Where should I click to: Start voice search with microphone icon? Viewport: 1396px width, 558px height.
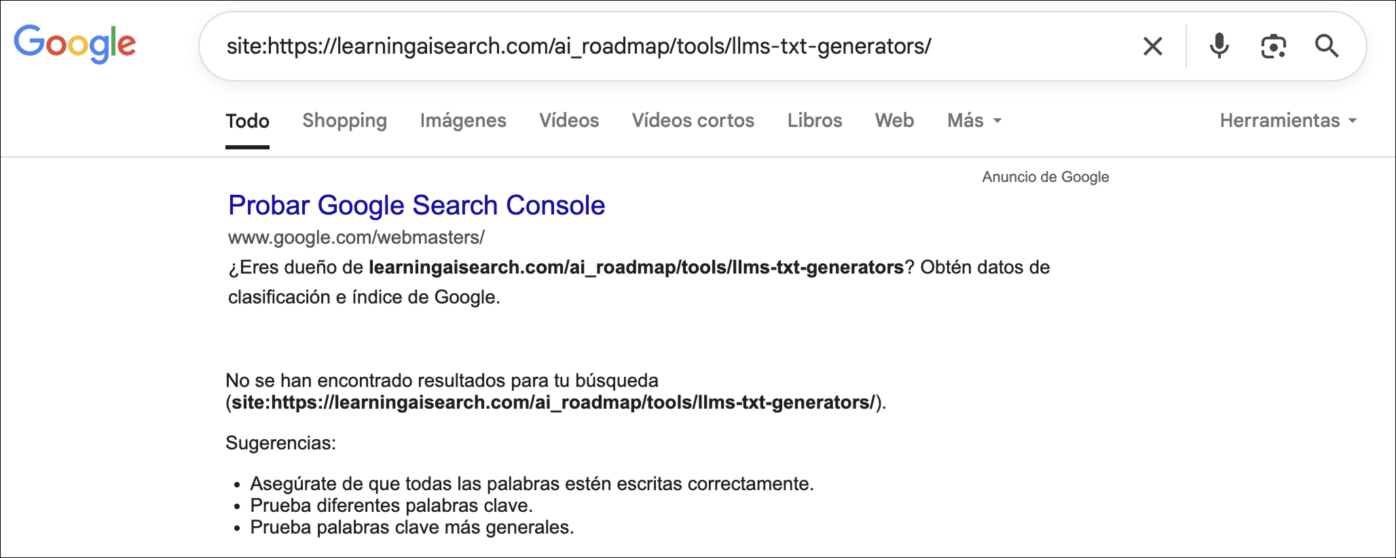pyautogui.click(x=1219, y=46)
